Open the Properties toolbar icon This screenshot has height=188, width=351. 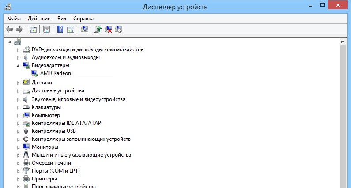(x=46, y=29)
